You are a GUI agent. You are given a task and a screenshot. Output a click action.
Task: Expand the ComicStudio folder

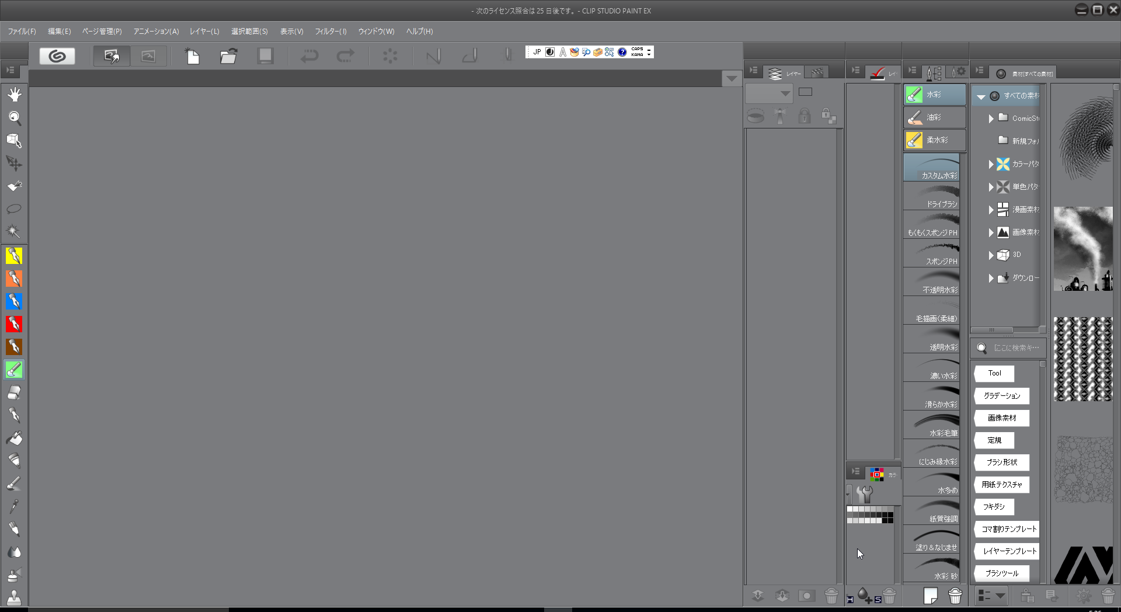pyautogui.click(x=991, y=119)
